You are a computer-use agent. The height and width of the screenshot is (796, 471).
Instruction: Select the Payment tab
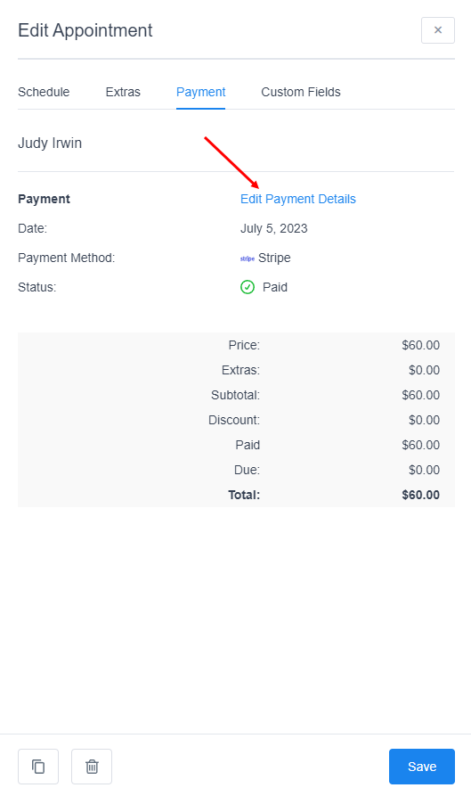pyautogui.click(x=200, y=92)
